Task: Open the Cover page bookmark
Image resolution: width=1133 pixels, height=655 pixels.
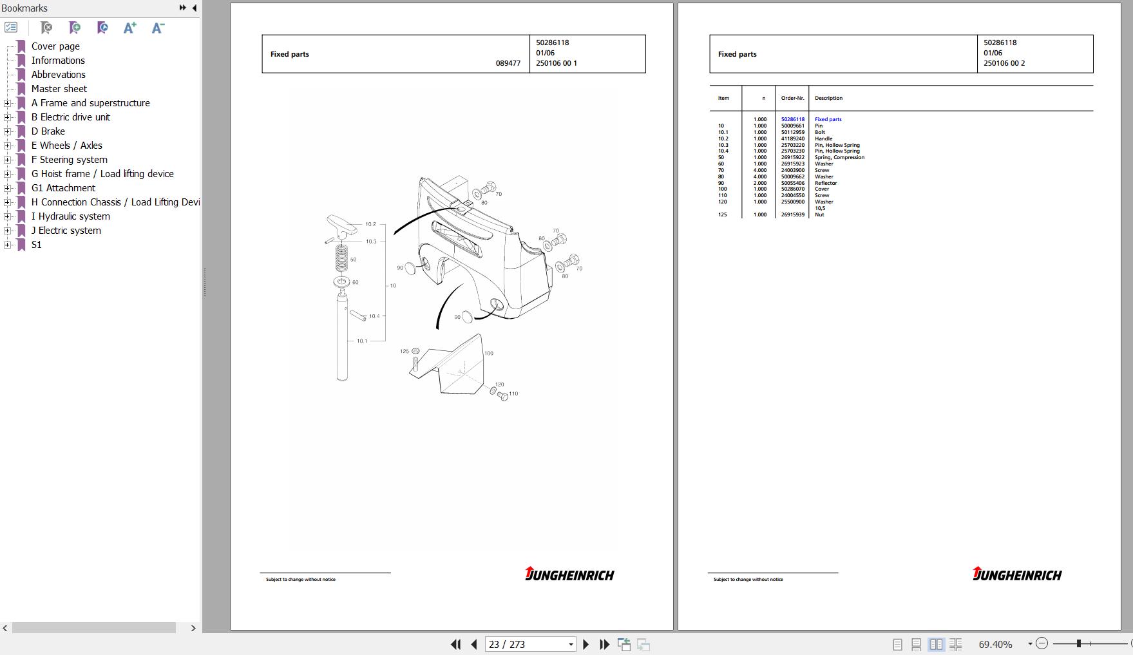Action: (x=55, y=46)
